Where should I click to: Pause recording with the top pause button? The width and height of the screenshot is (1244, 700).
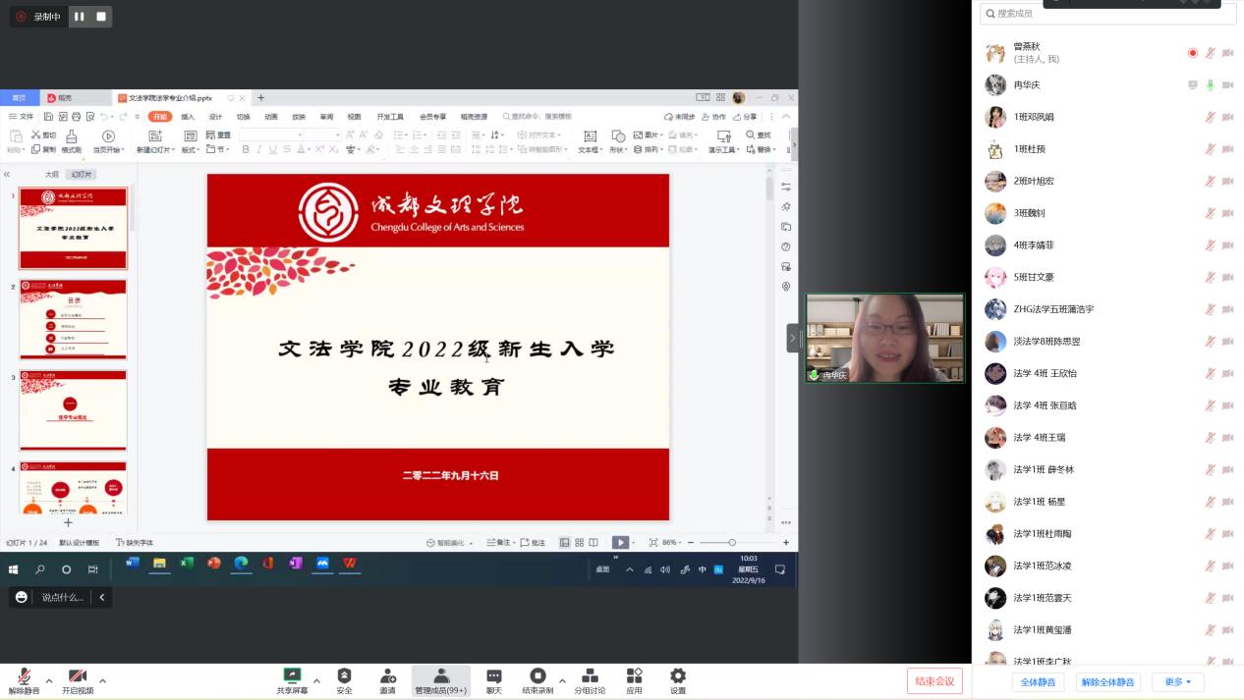click(80, 17)
